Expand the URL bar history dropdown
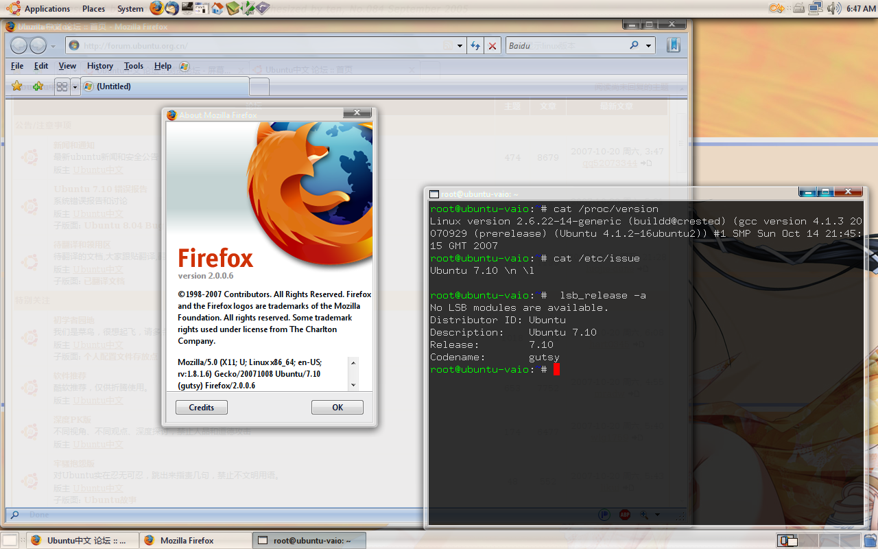This screenshot has height=549, width=878. 460,46
